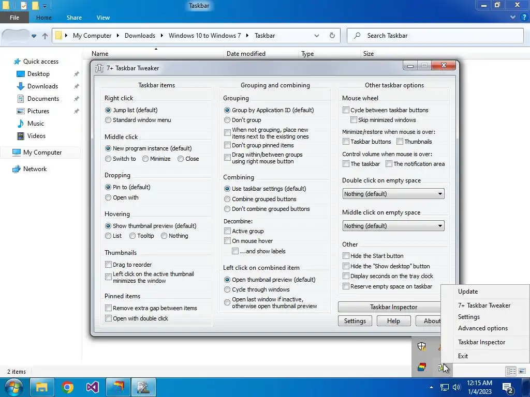Go up one folder level arrow
The width and height of the screenshot is (530, 397).
[x=45, y=36]
